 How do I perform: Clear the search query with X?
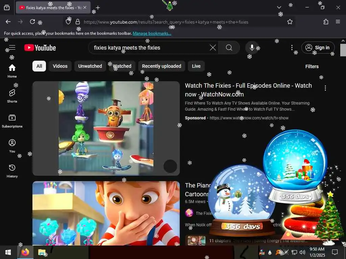point(213,48)
